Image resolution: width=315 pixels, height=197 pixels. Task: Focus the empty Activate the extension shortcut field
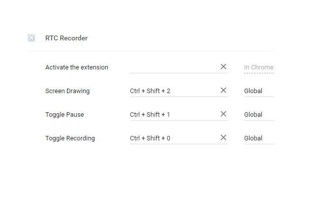coord(174,67)
